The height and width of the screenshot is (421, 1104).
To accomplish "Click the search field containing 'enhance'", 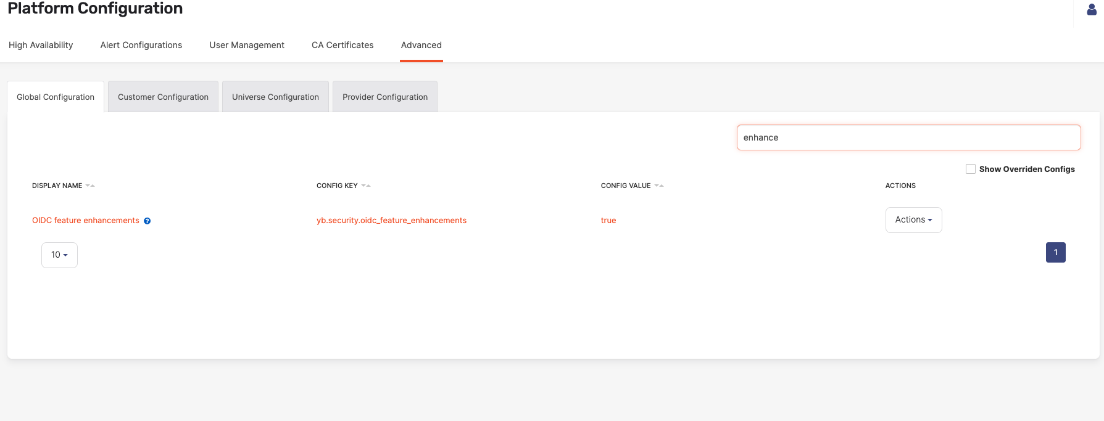I will point(908,137).
